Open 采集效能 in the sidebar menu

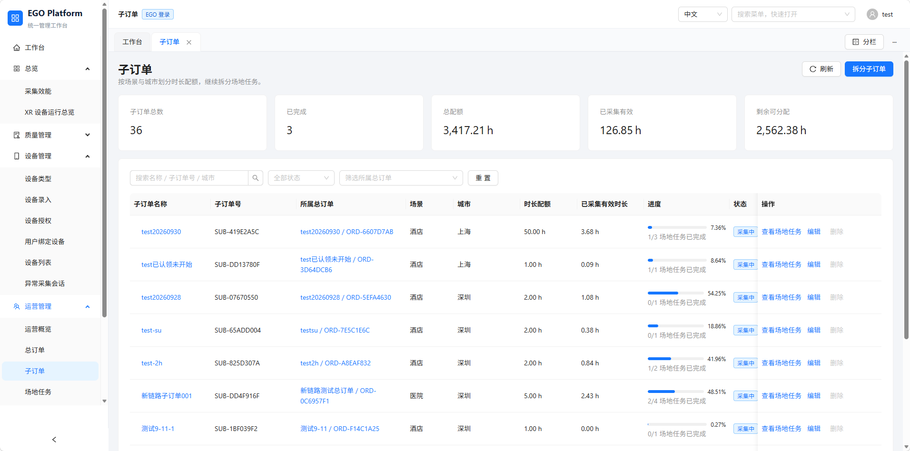coord(50,91)
